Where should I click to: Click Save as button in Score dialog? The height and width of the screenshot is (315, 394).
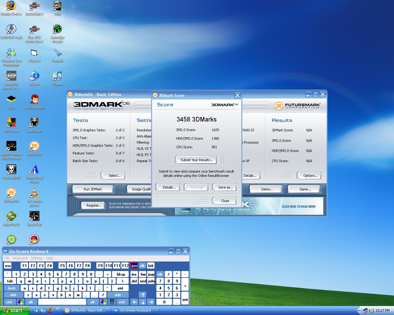tap(225, 187)
